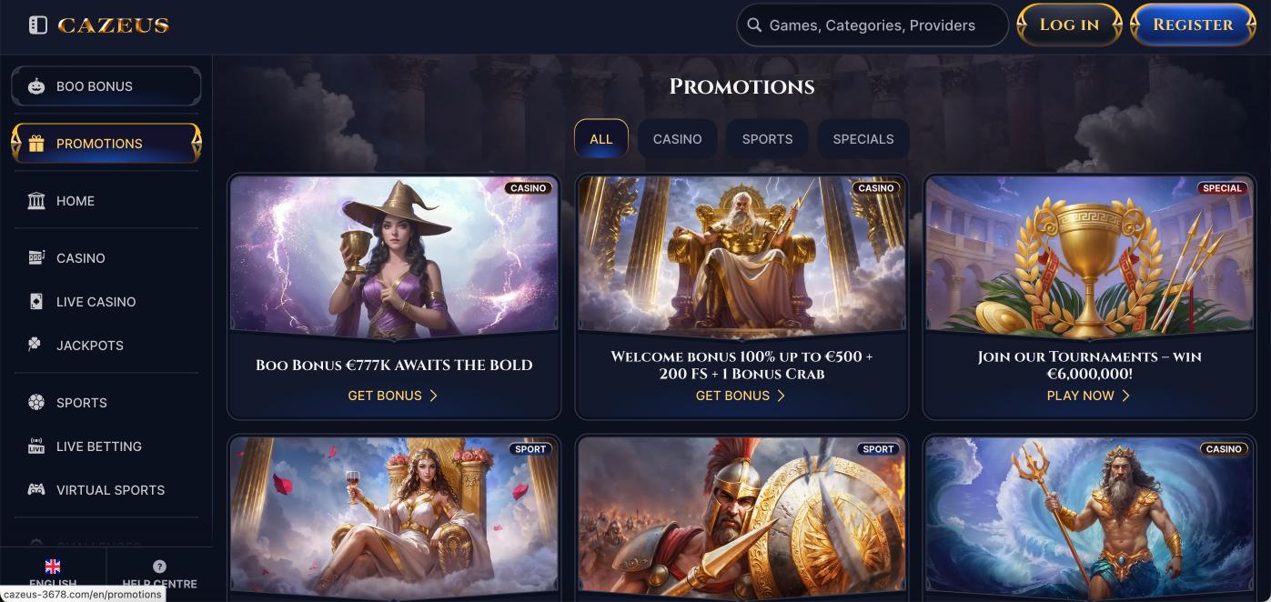Screen dimensions: 1271x602
Task: Select the Specials filter tab
Action: [x=863, y=139]
